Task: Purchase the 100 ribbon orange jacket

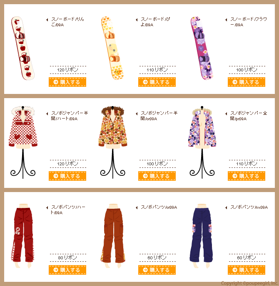Action: 157,176
